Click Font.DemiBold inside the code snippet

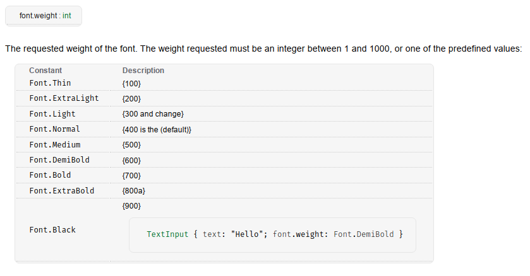tap(364, 234)
